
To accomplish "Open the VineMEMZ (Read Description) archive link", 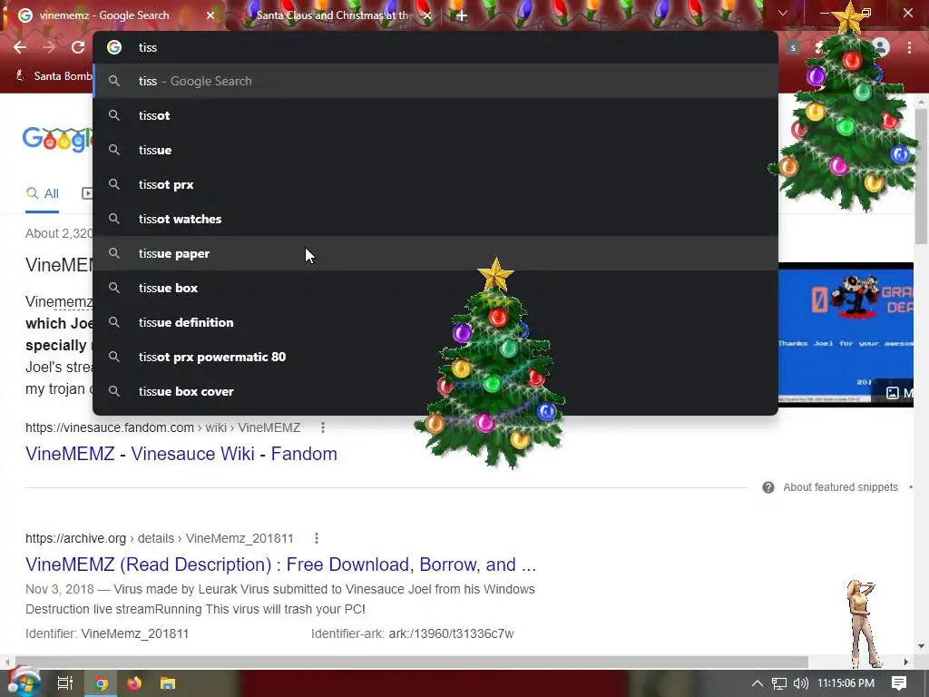I will click(x=281, y=564).
